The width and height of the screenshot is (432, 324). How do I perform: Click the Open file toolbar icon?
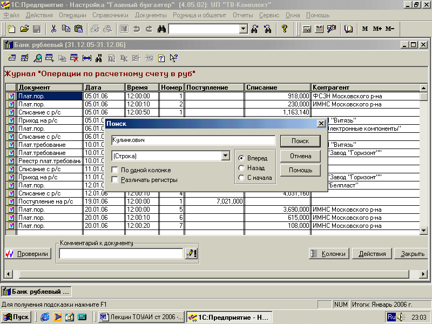click(x=24, y=29)
